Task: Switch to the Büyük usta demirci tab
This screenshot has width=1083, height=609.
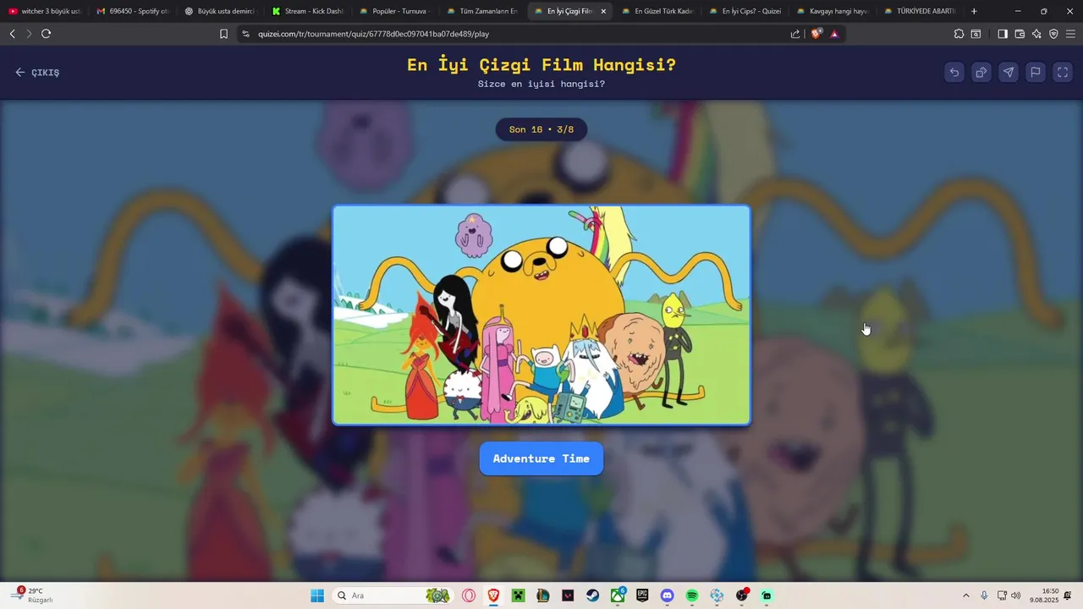Action: [x=220, y=11]
